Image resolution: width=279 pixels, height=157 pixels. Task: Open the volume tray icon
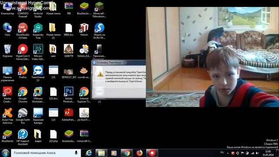point(257,153)
